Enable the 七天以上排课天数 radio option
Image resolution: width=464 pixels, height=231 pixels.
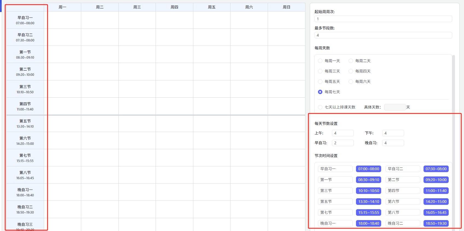point(320,107)
